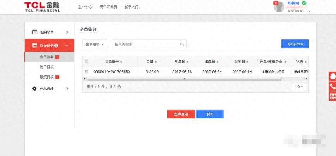Click the 待办任务 list icon

(35, 45)
